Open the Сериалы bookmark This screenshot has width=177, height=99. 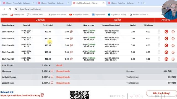[4, 15]
